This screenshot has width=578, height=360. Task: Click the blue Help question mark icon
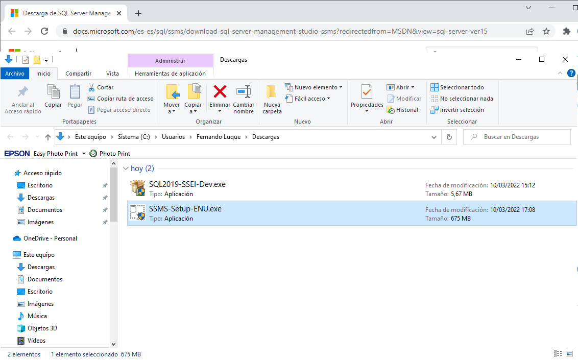point(571,74)
